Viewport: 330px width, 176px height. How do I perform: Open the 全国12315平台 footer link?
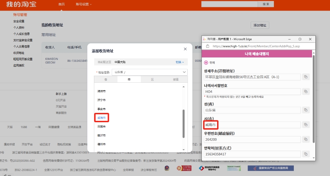pos(53,170)
